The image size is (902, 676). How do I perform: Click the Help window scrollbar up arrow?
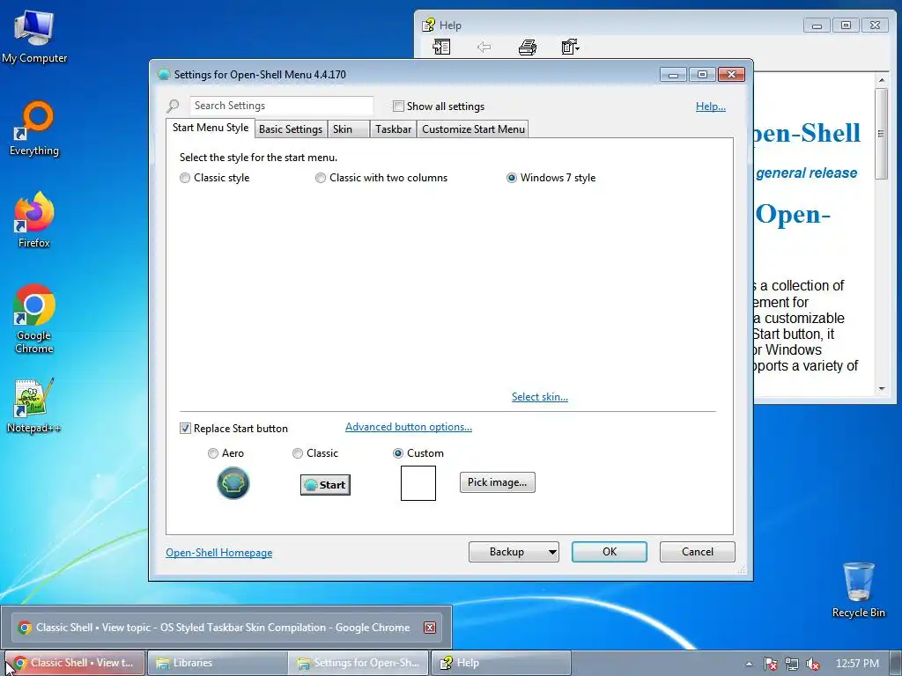coord(882,80)
